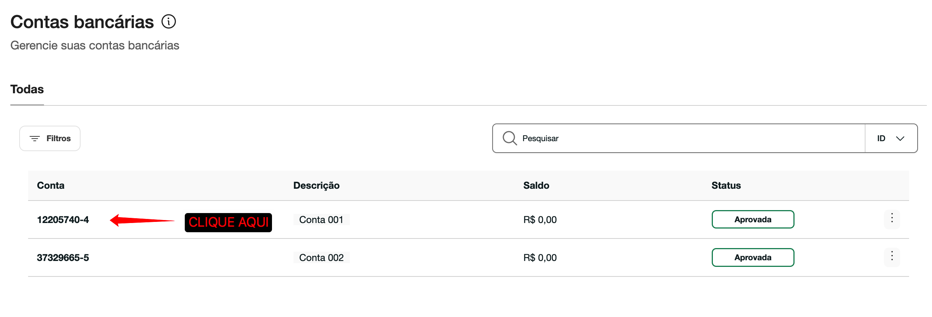Open the Filtros button
This screenshot has height=317, width=932.
point(50,138)
